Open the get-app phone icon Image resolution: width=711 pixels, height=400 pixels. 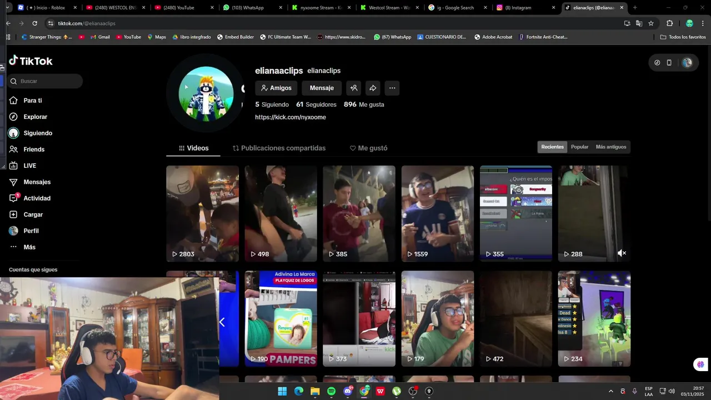[669, 63]
